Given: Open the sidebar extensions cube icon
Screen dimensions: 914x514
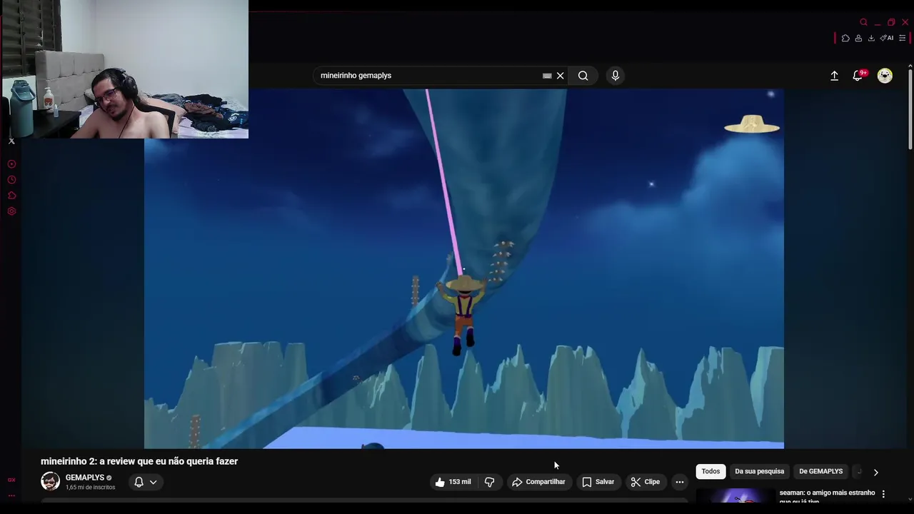Looking at the screenshot, I should tap(11, 196).
